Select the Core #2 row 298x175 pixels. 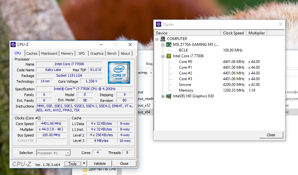(x=185, y=73)
